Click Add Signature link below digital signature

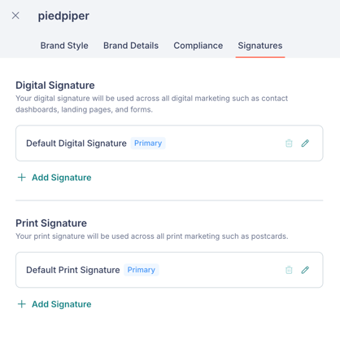click(x=62, y=178)
